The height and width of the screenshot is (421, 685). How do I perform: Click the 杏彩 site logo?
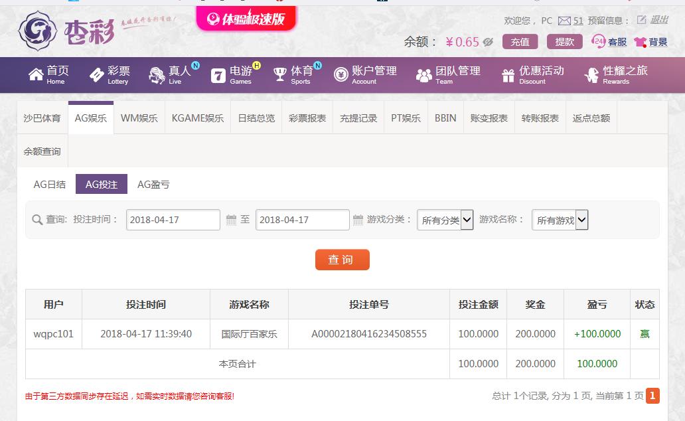click(66, 31)
